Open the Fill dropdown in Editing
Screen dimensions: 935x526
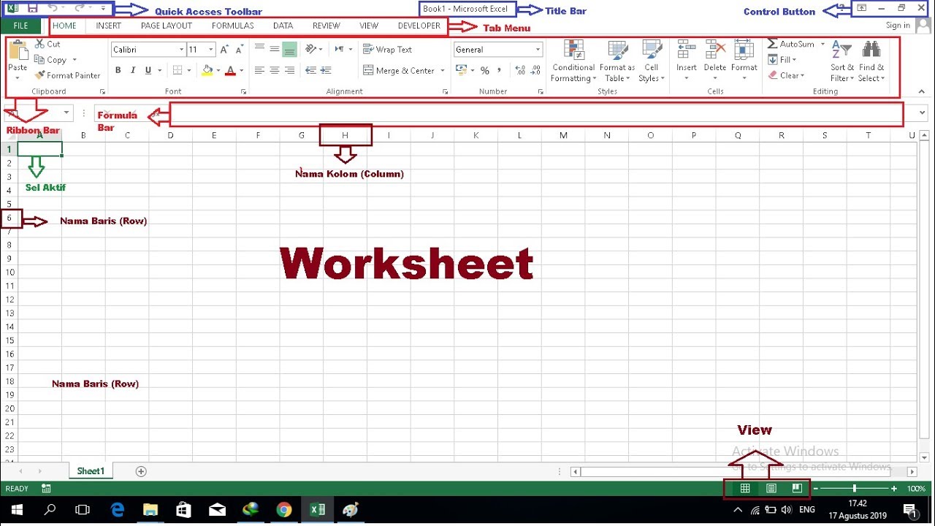click(782, 60)
